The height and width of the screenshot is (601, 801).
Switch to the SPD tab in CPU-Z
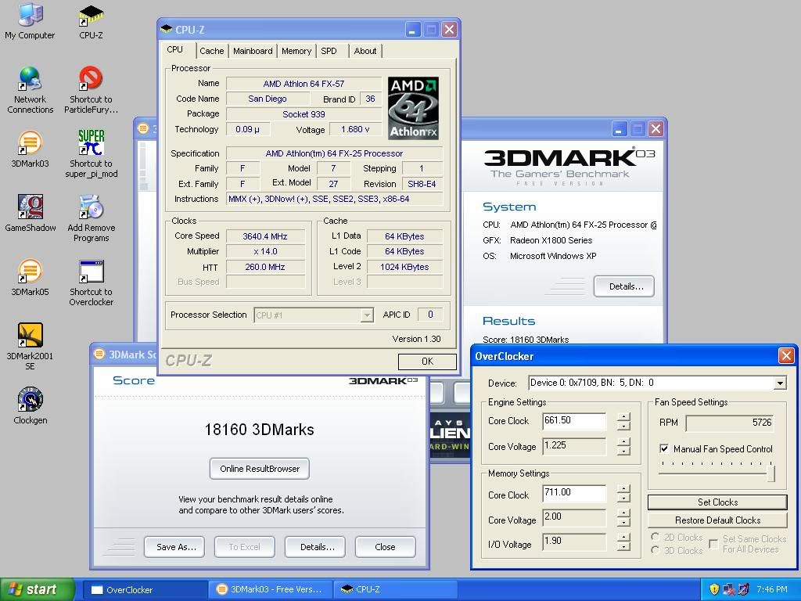pos(329,51)
